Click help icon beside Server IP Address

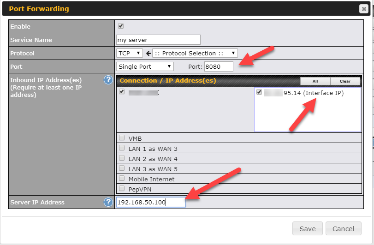coord(108,202)
